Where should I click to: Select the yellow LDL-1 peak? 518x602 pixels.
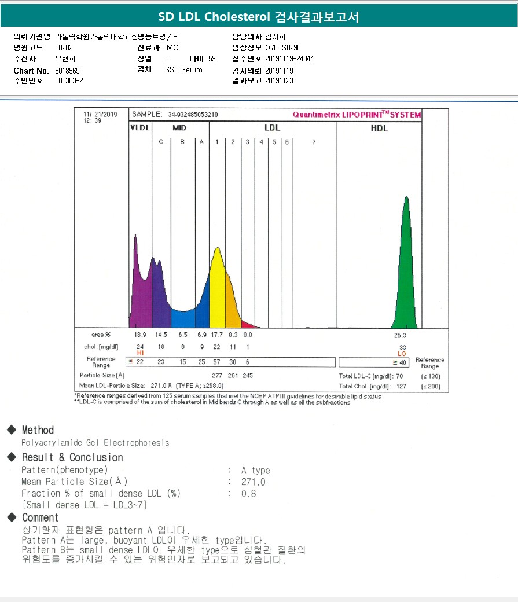[x=218, y=292]
